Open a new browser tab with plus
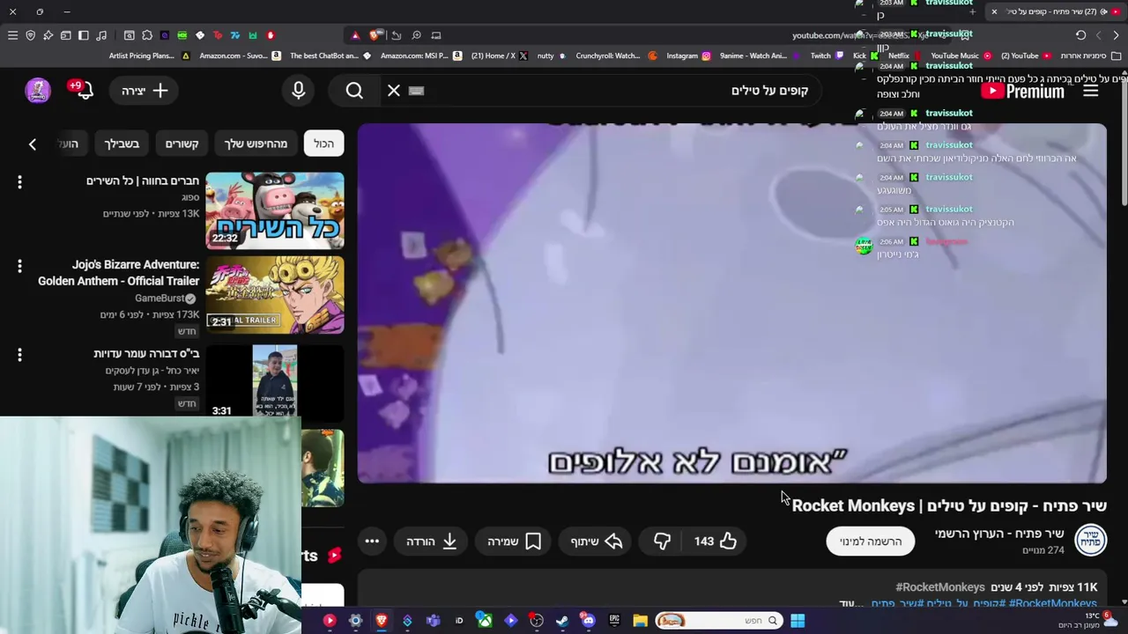This screenshot has height=634, width=1128. click(x=973, y=11)
